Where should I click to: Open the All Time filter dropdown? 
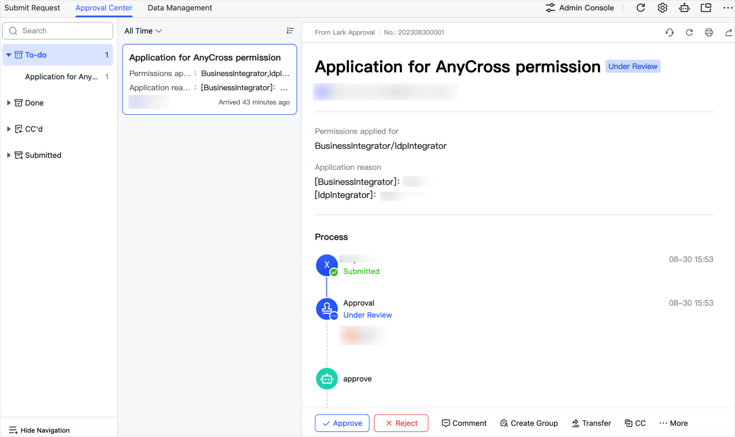click(x=143, y=31)
